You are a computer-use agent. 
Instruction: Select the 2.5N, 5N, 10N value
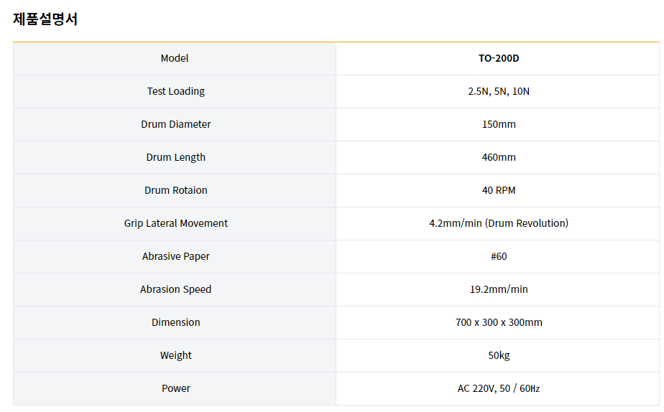click(498, 91)
